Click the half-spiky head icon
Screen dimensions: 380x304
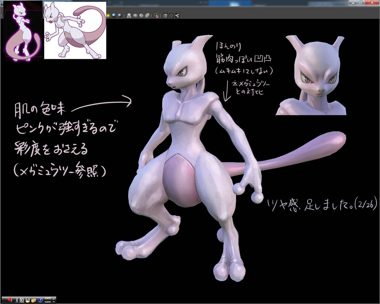tap(141, 16)
